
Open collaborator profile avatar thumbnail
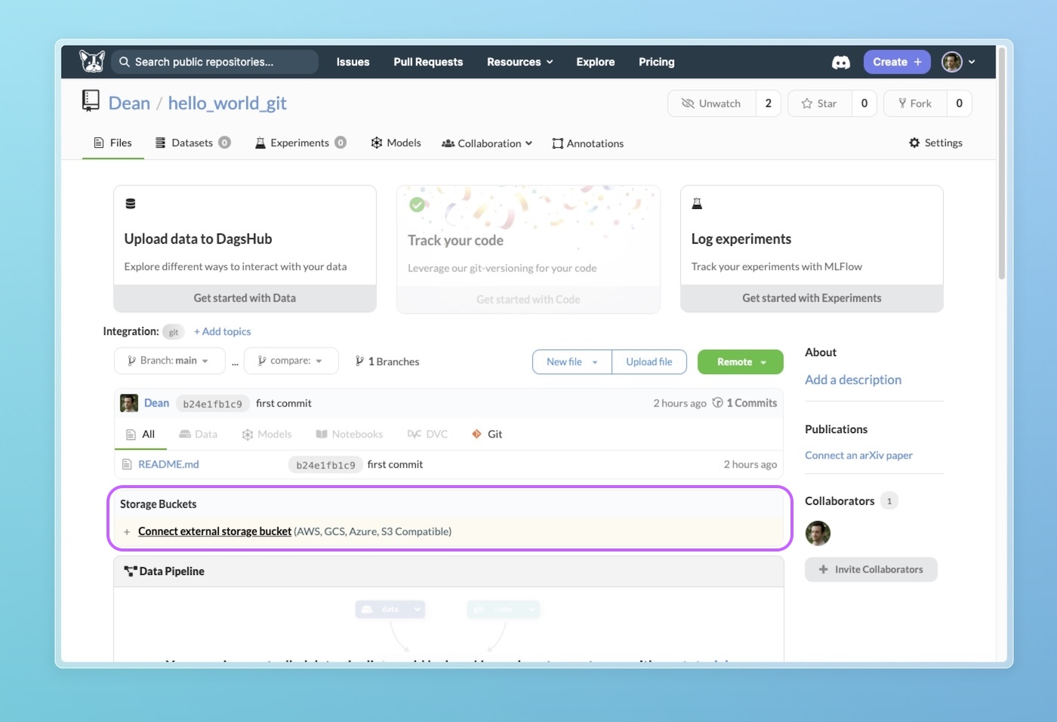[818, 533]
